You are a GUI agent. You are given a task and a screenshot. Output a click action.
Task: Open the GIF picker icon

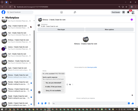click(x=49, y=103)
